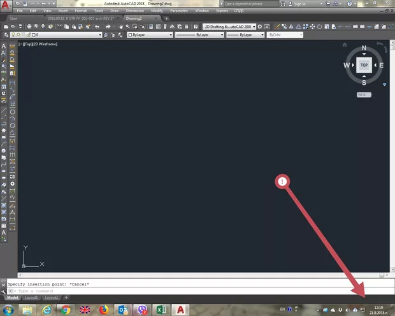Viewport: 395px width, 316px height.
Task: Toggle layer 0 freeze sun icon
Action: coord(18,35)
